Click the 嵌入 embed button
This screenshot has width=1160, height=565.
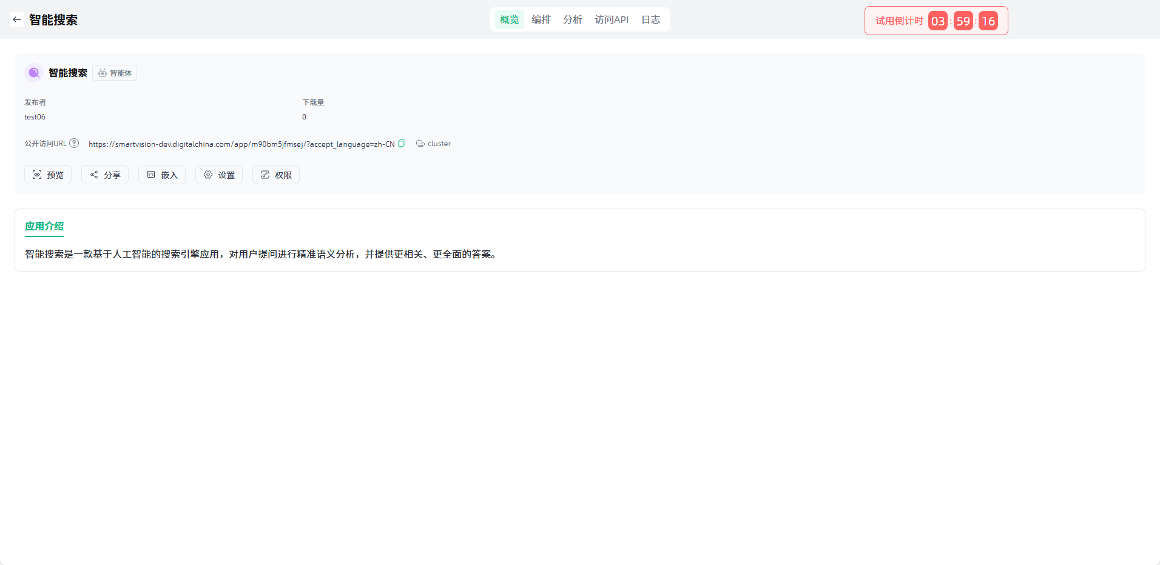pyautogui.click(x=162, y=175)
